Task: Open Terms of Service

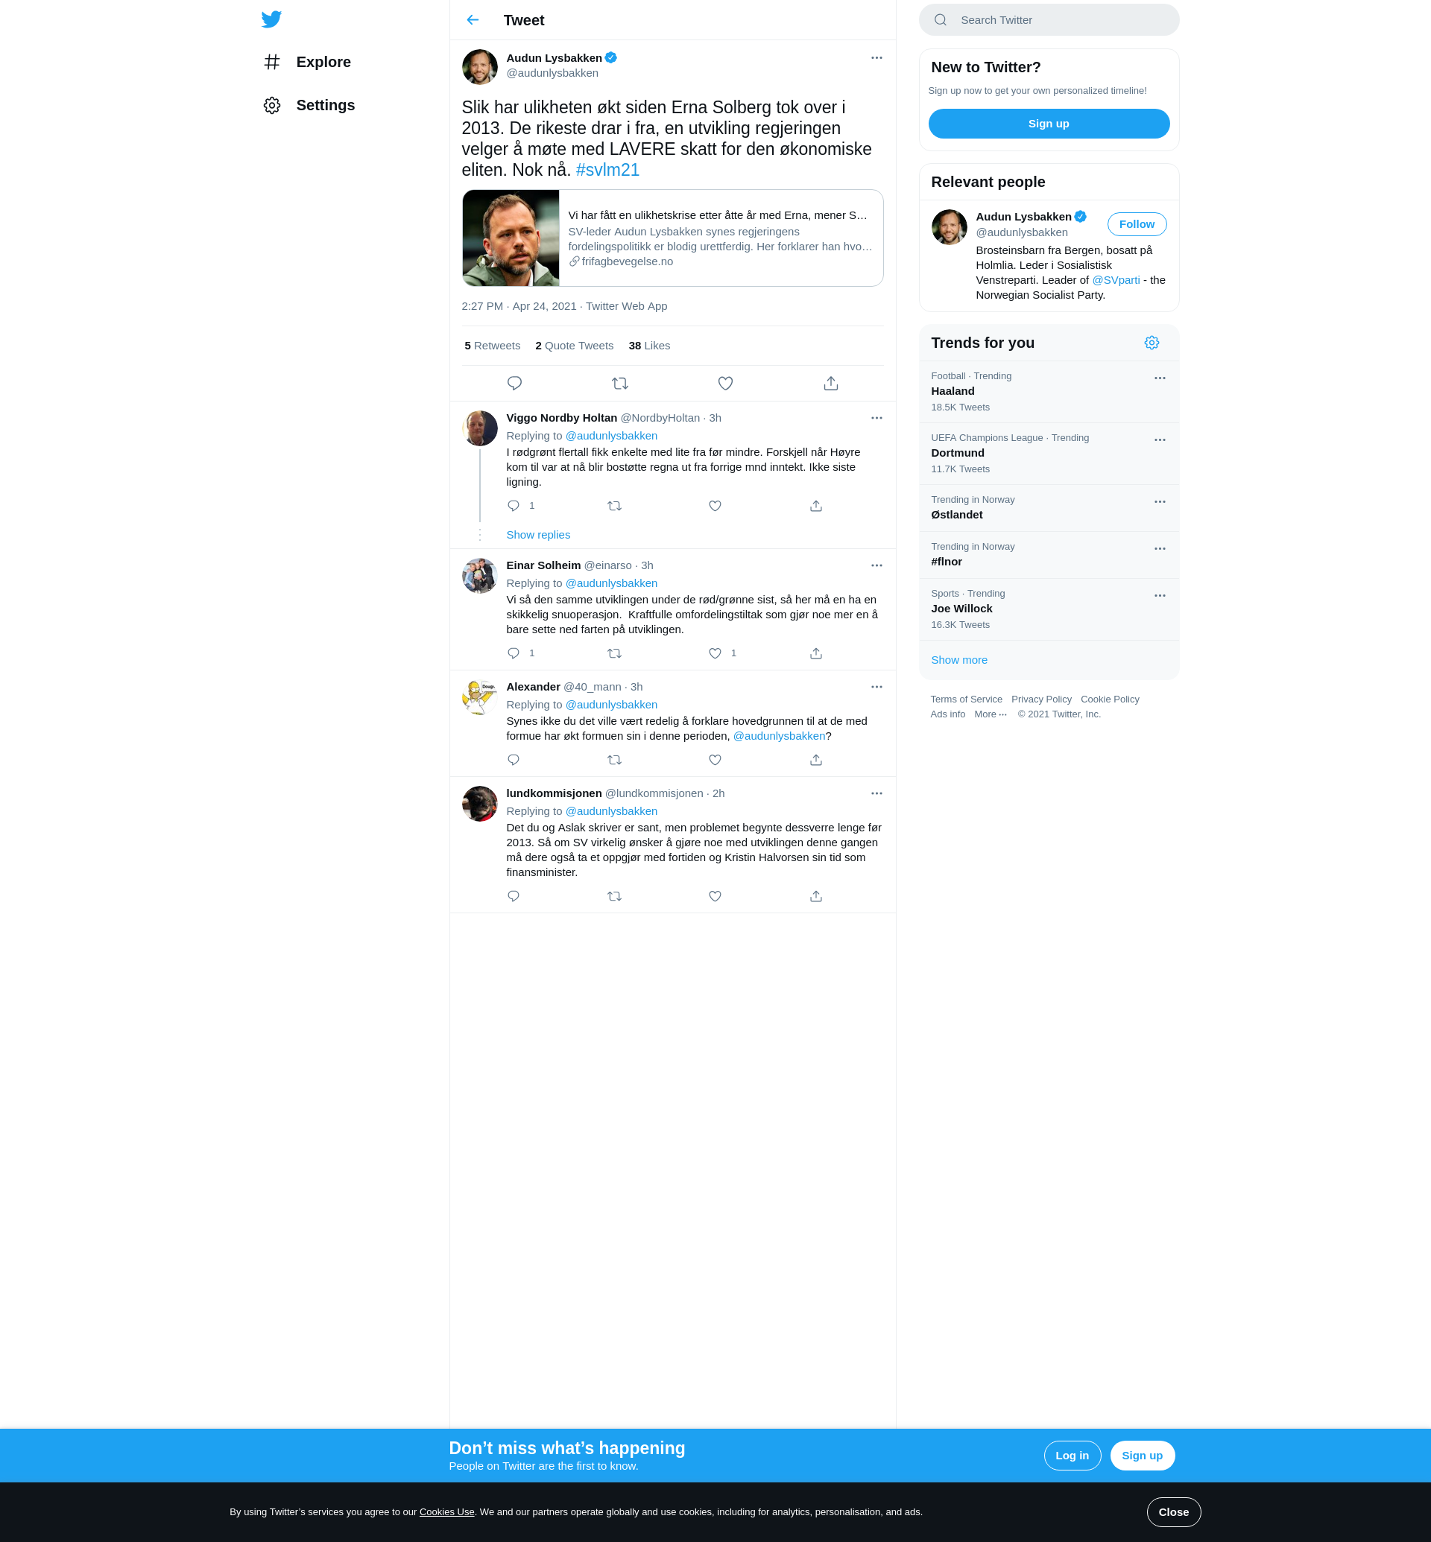Action: tap(966, 699)
